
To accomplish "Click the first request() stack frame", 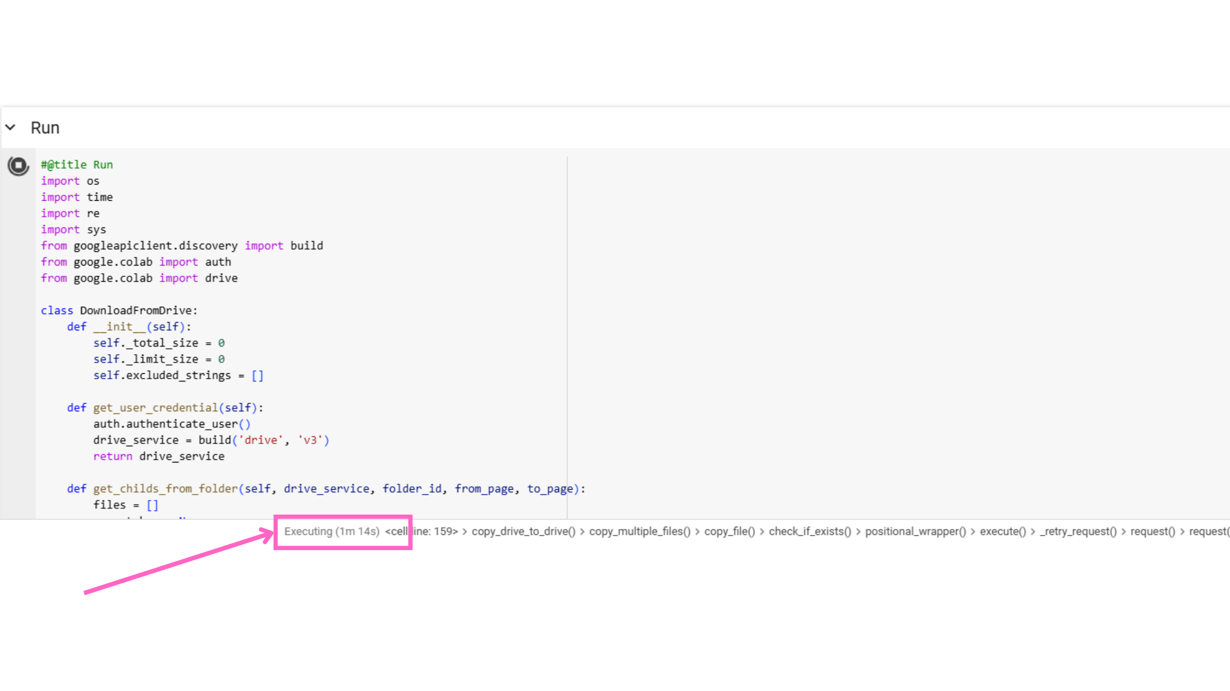I will pyautogui.click(x=1153, y=532).
